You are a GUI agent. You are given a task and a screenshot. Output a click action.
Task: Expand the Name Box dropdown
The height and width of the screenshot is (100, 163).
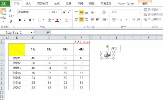[x=31, y=33]
